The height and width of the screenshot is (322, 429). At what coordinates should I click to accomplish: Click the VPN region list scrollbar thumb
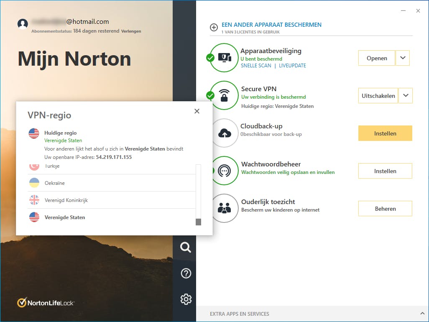(198, 222)
